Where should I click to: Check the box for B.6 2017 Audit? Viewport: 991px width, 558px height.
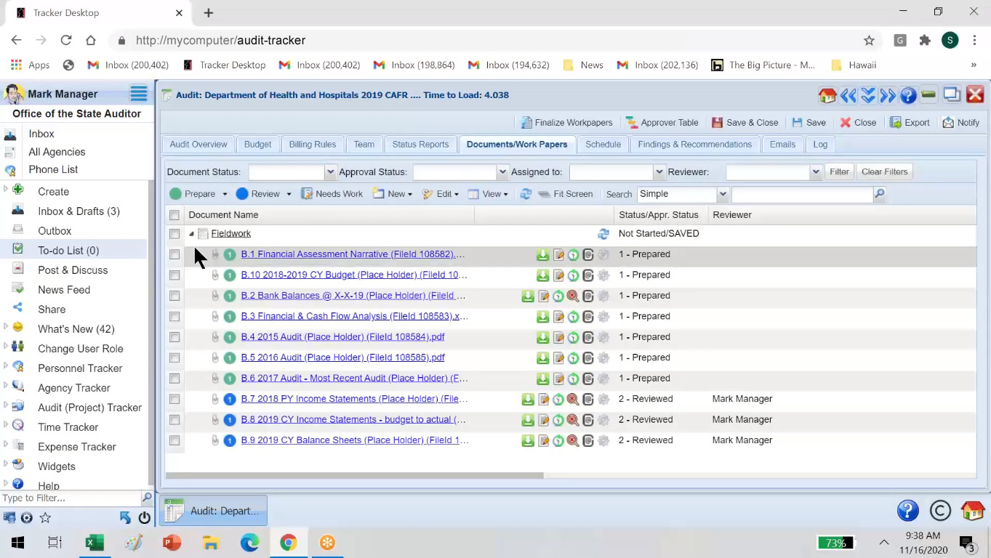(x=174, y=379)
